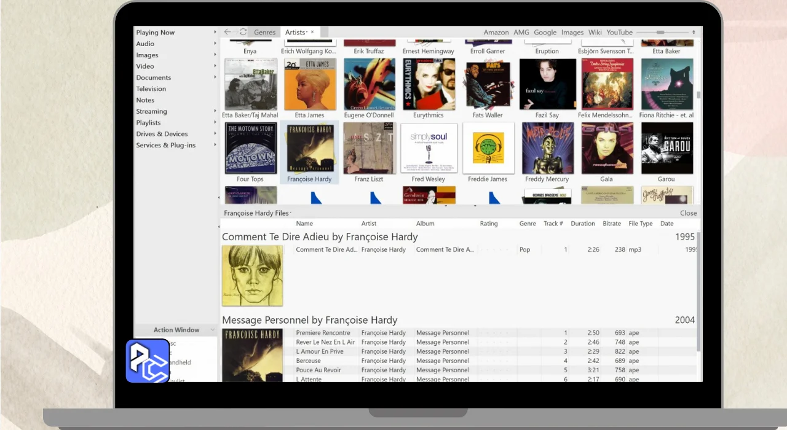Collapse the Action Window panel chevron
787x430 pixels.
click(213, 330)
